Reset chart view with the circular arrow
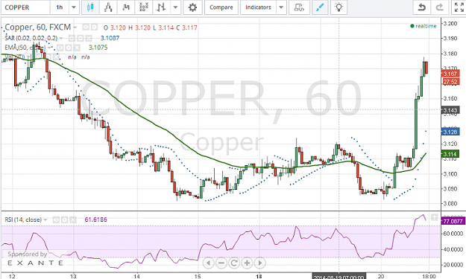466x279 pixels. 234,263
